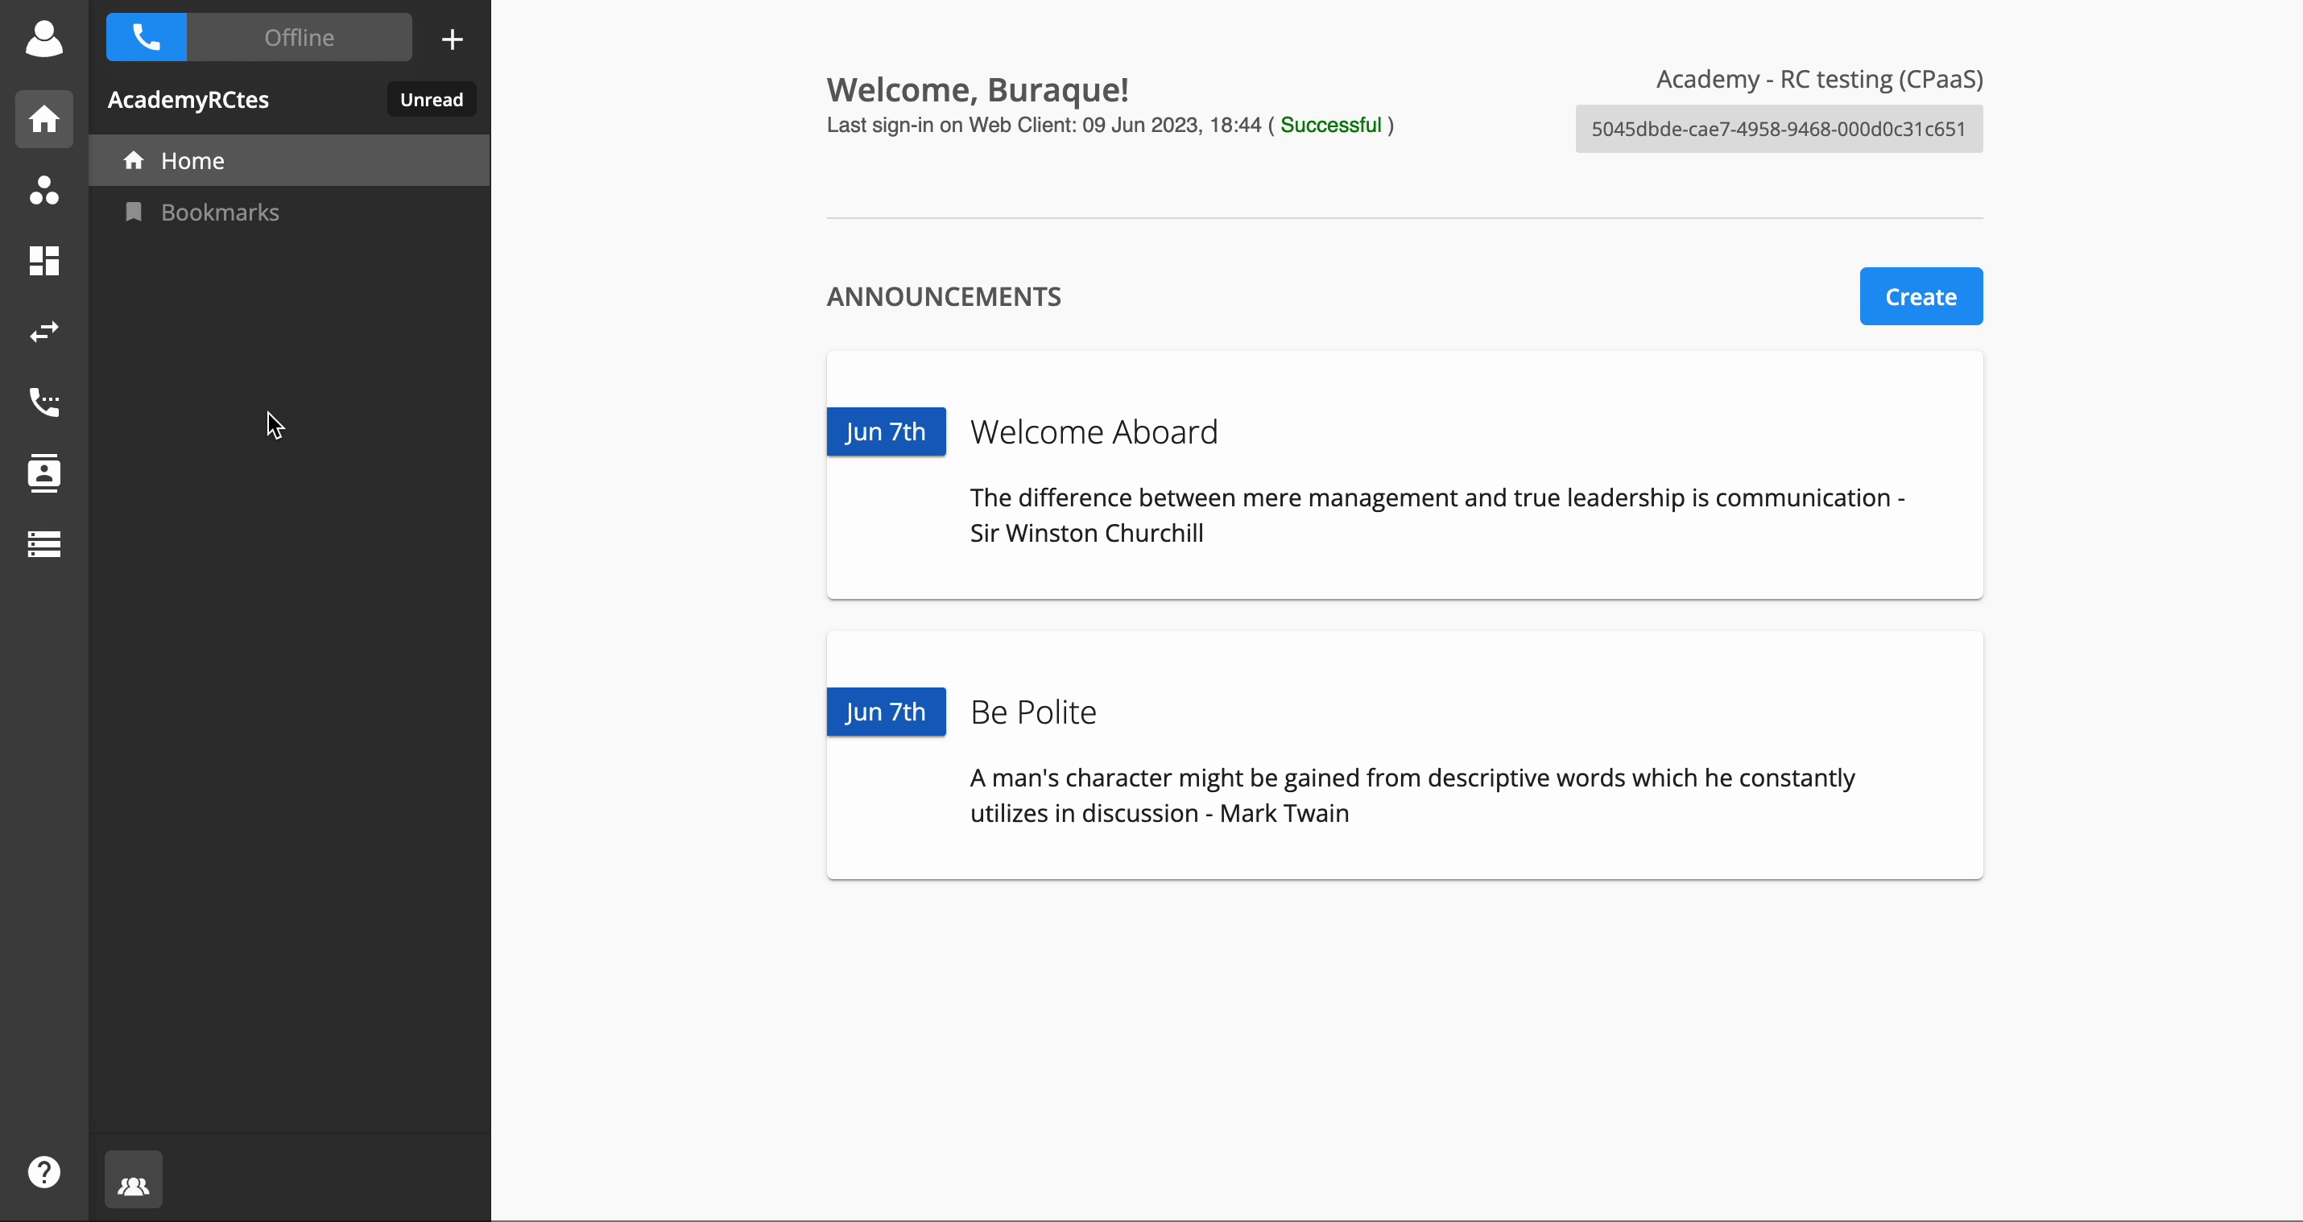
Task: Click the ANNOUNCEMENTS section heading
Action: coord(943,297)
